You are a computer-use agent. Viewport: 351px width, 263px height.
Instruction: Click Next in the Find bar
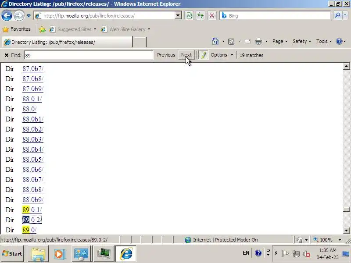pyautogui.click(x=186, y=55)
